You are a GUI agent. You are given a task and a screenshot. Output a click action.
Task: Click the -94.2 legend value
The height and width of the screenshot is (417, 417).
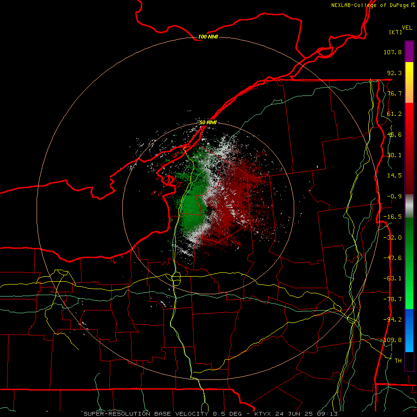click(392, 320)
